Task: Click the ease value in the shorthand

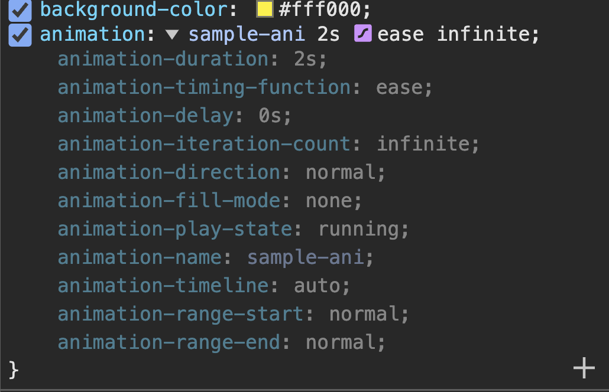Action: click(400, 34)
